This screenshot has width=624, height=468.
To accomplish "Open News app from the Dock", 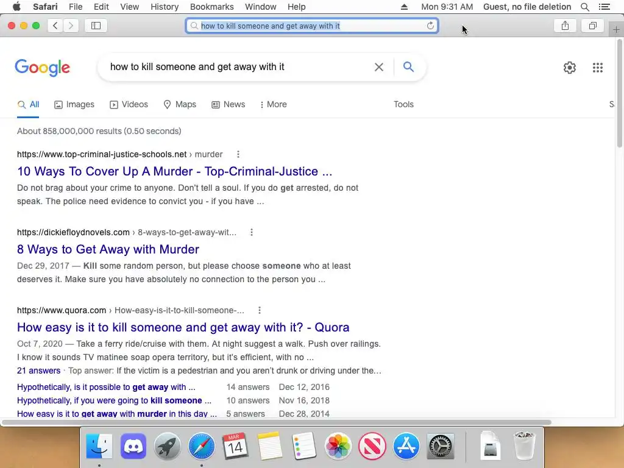I will click(x=372, y=445).
